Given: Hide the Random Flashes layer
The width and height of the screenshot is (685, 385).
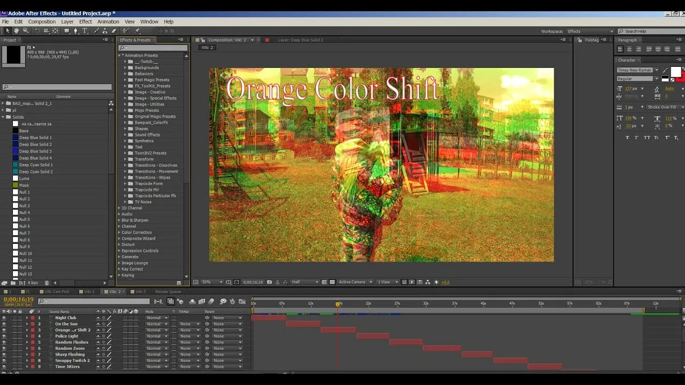Looking at the screenshot, I should point(4,342).
